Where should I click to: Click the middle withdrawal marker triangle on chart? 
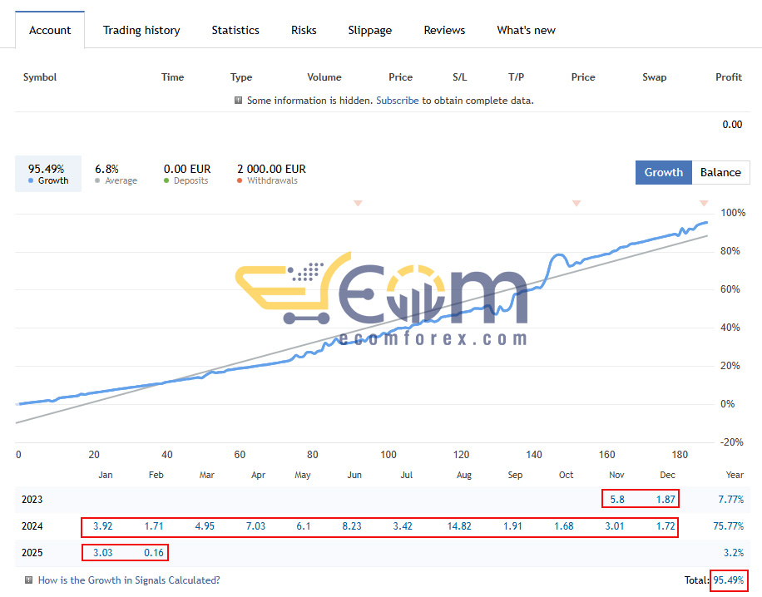(x=576, y=203)
